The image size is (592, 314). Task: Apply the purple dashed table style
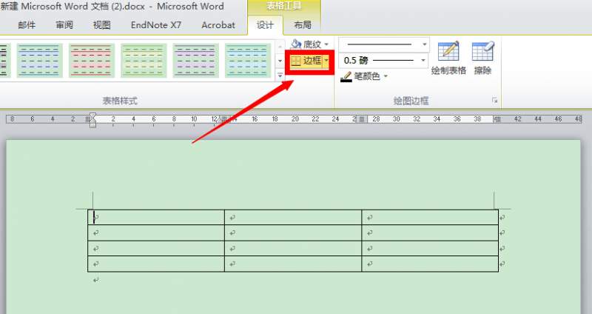pyautogui.click(x=196, y=61)
